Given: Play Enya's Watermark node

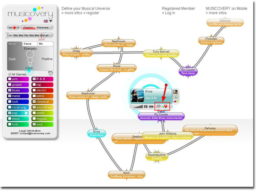Looking at the screenshot, I should [97, 133].
